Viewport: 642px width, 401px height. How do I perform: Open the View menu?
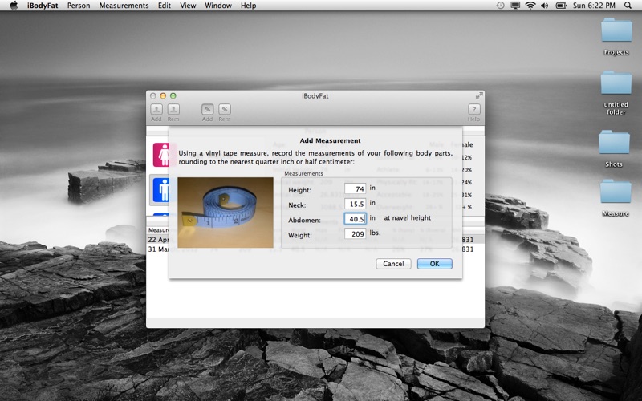click(188, 6)
